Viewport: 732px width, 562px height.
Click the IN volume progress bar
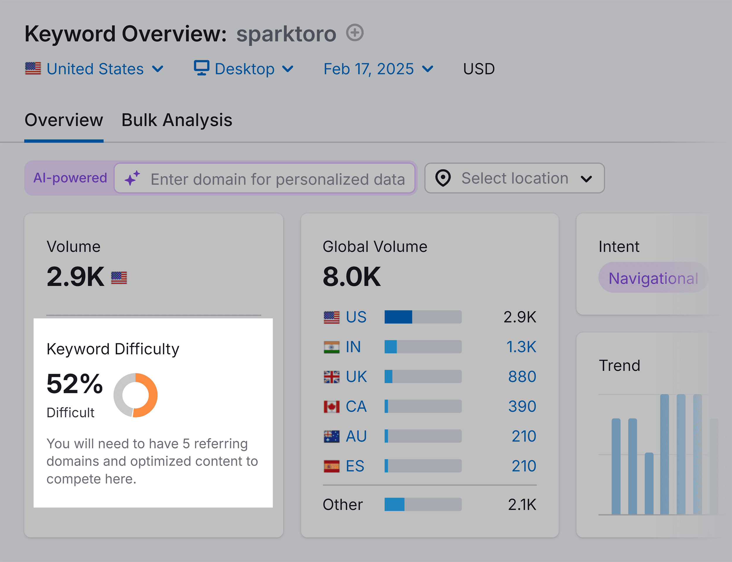(x=423, y=347)
